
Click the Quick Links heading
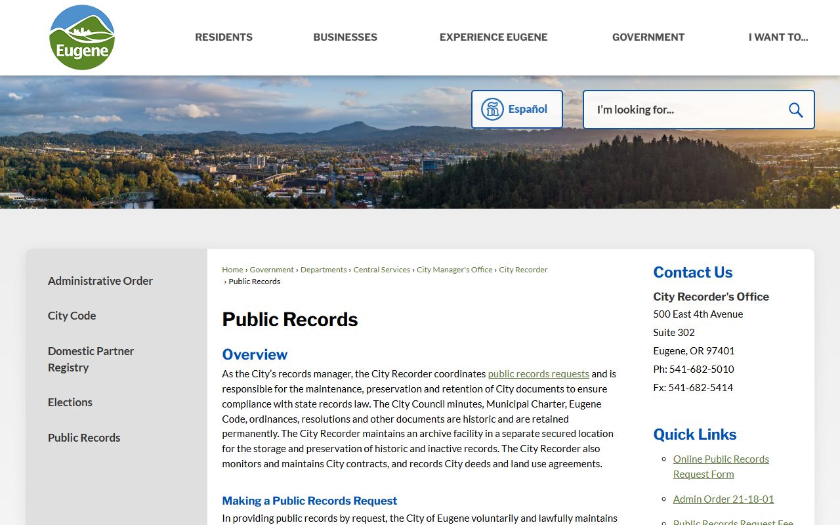695,434
